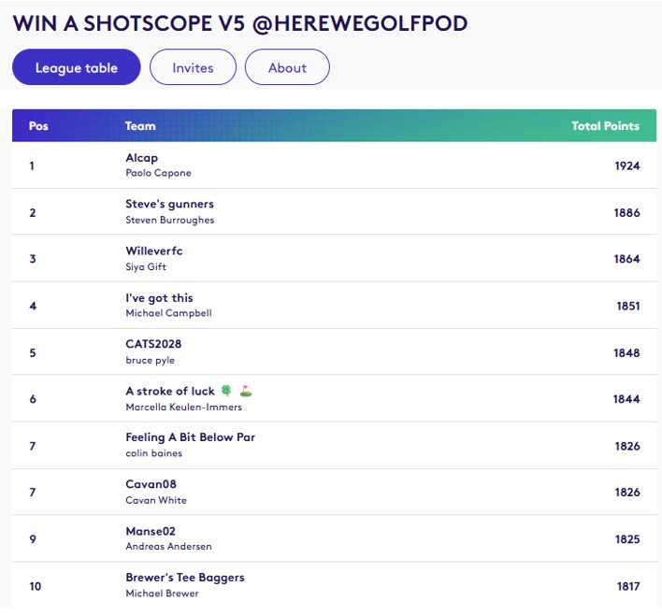Open the About tab
662x615 pixels.
[287, 67]
